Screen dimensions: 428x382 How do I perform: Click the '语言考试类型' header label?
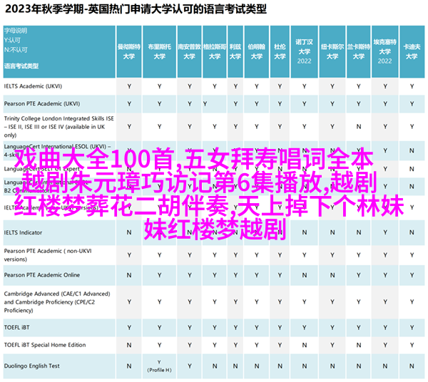[21, 66]
